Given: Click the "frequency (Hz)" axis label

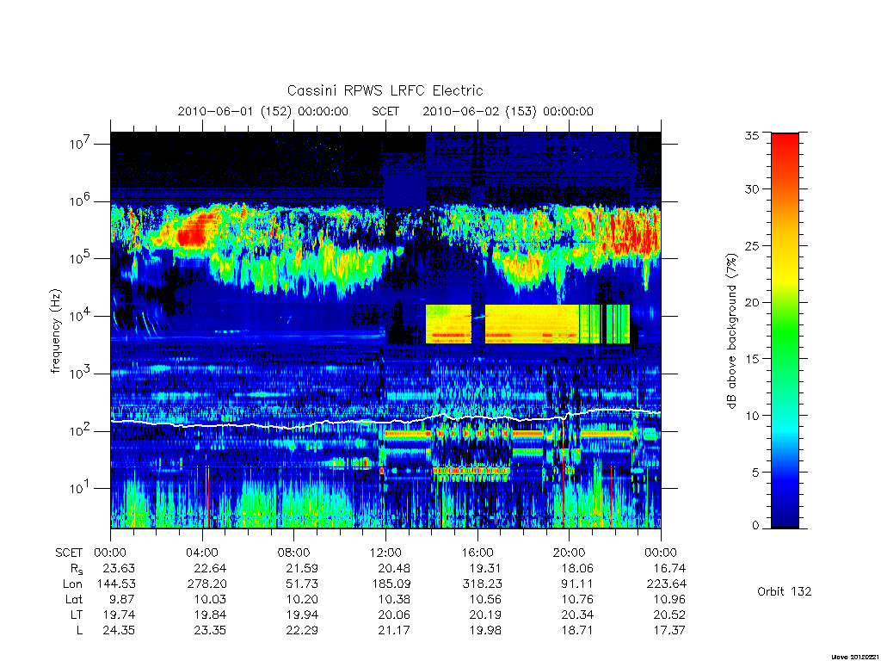Looking at the screenshot, I should click(56, 331).
